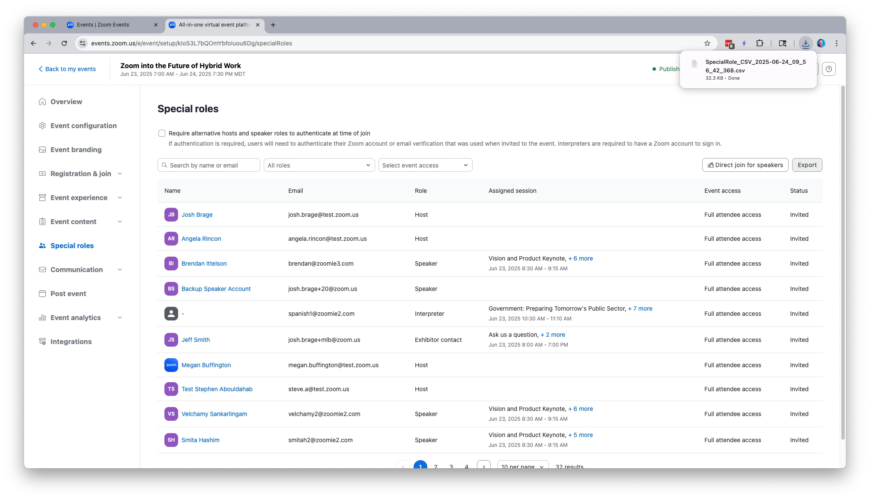
Task: Bookmark page with the star icon
Action: tap(707, 43)
